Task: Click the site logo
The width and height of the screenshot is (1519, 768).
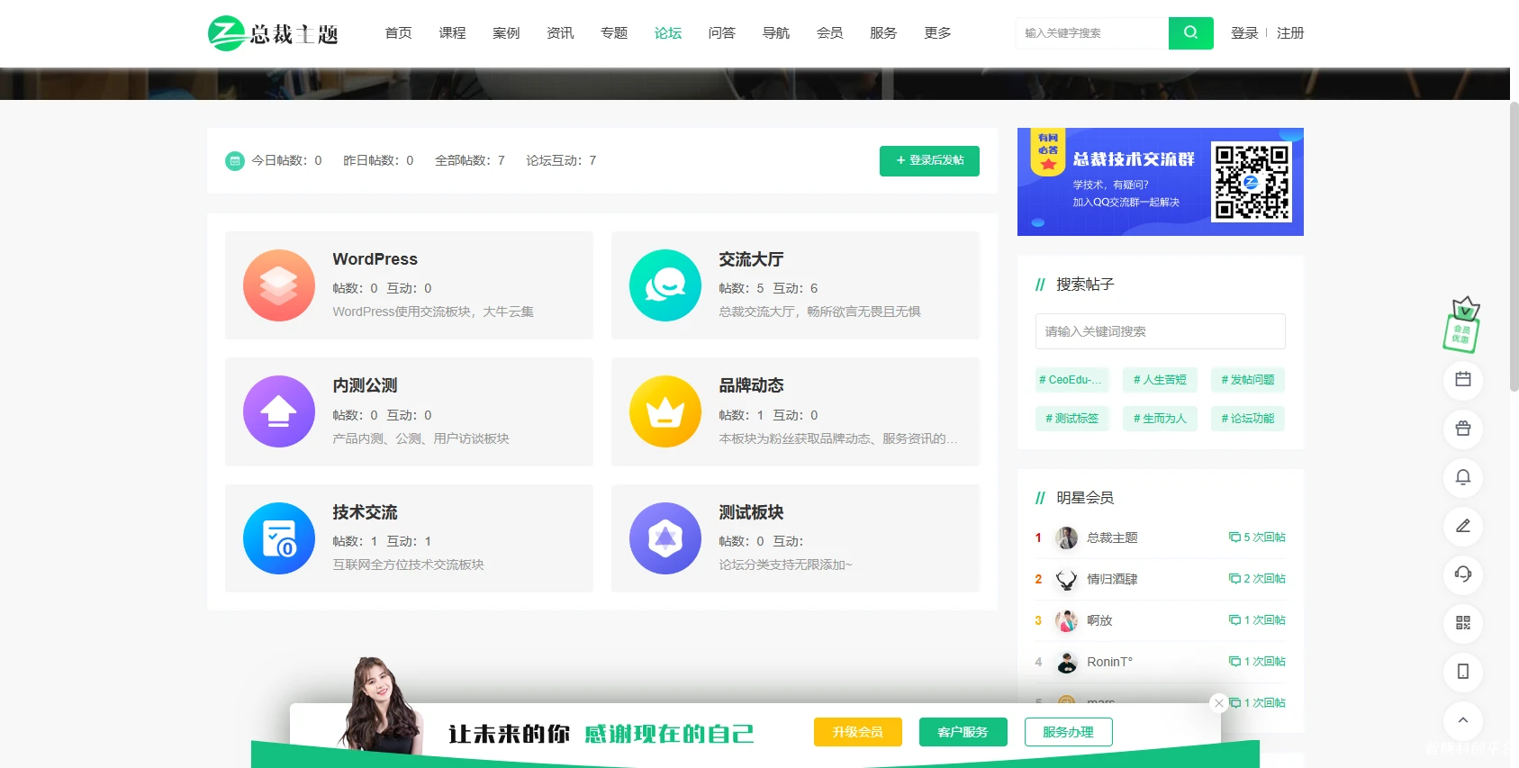Action: coord(273,33)
